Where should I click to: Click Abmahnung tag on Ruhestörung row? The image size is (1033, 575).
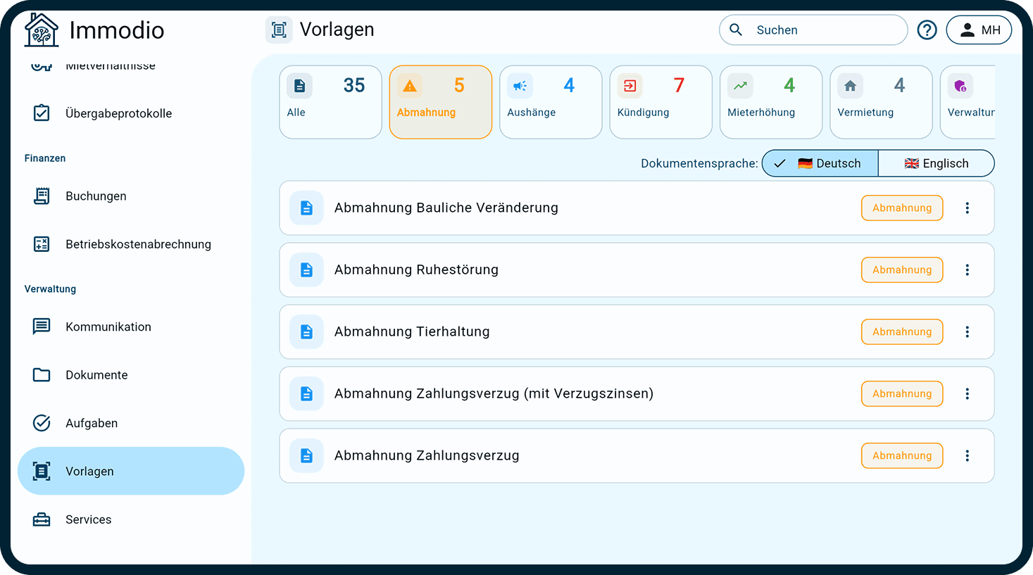(902, 270)
